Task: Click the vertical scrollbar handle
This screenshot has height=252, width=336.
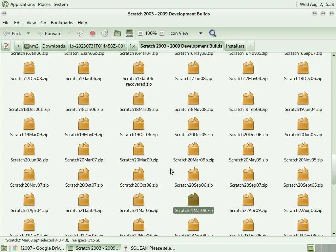Action: (334, 169)
